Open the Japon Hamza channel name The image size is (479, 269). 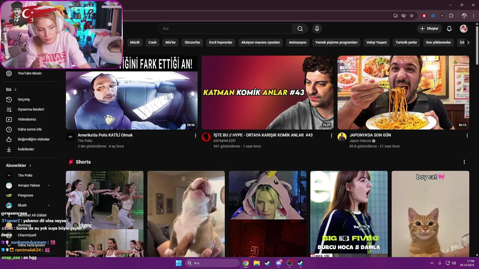coord(360,141)
